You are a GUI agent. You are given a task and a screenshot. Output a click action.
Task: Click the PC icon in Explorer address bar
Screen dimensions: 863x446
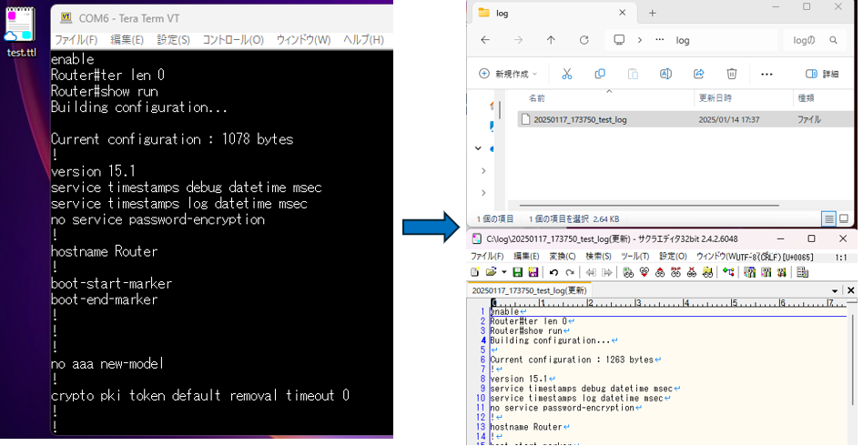[x=619, y=40]
